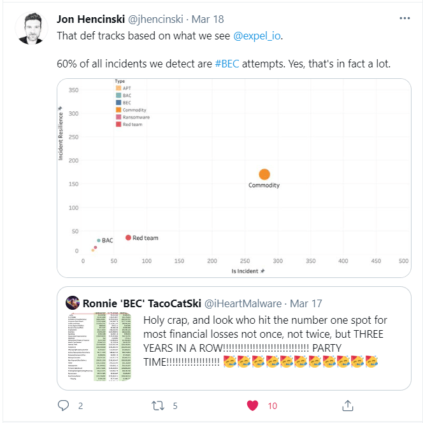
Task: Retweet this post using the retweet icon
Action: pyautogui.click(x=157, y=405)
